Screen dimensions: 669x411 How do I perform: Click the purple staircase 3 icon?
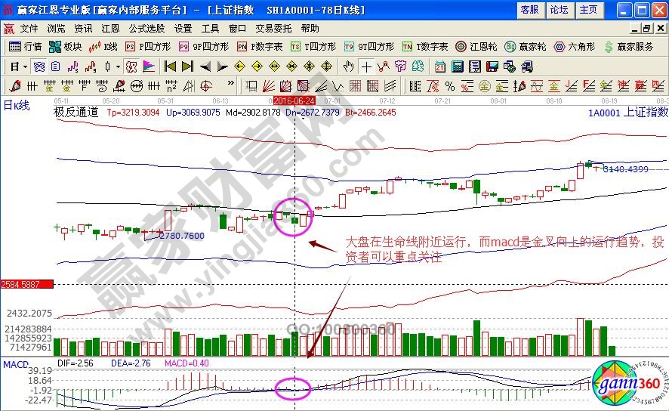73,66
